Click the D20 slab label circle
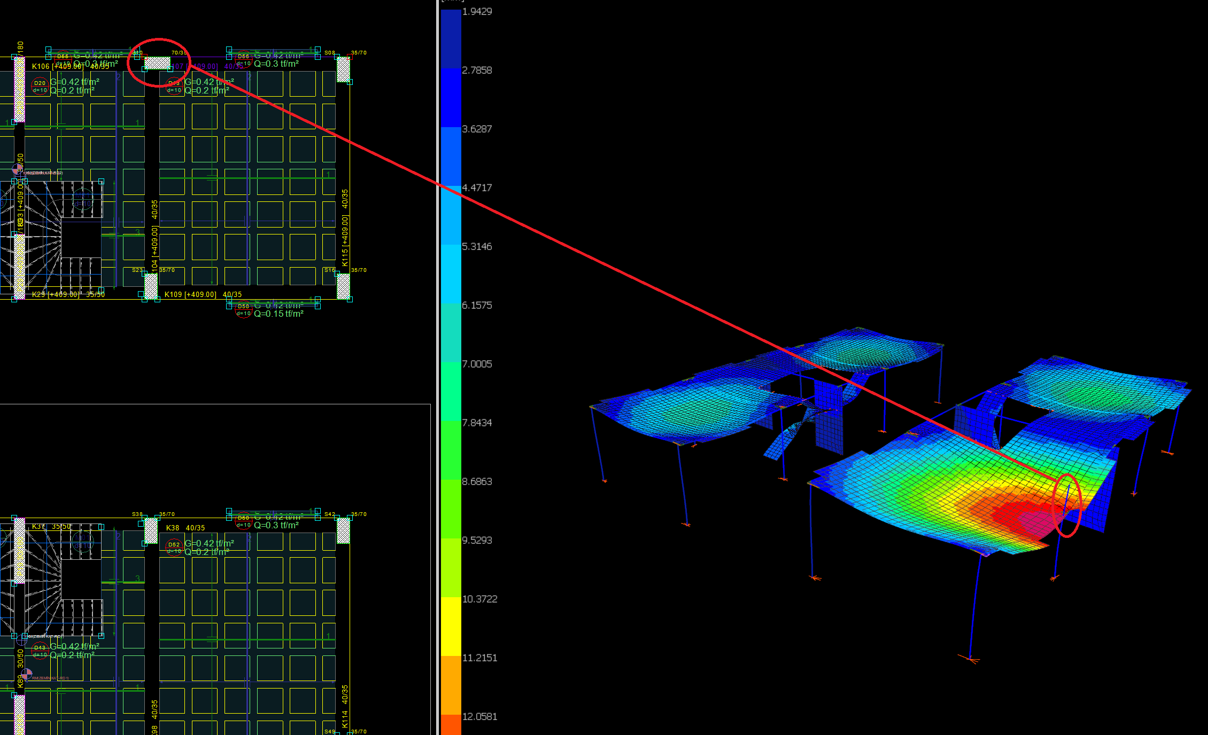The height and width of the screenshot is (735, 1208). tap(40, 85)
